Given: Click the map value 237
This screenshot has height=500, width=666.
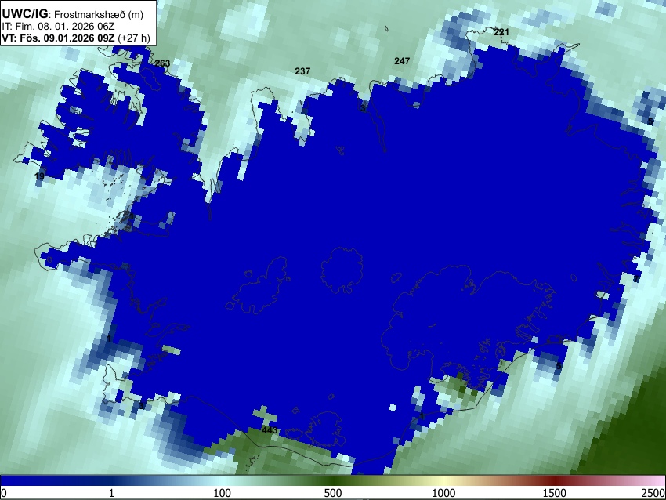Looking at the screenshot, I should [x=302, y=71].
